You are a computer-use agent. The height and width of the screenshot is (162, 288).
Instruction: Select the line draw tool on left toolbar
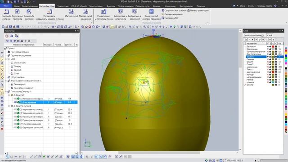point(2,59)
